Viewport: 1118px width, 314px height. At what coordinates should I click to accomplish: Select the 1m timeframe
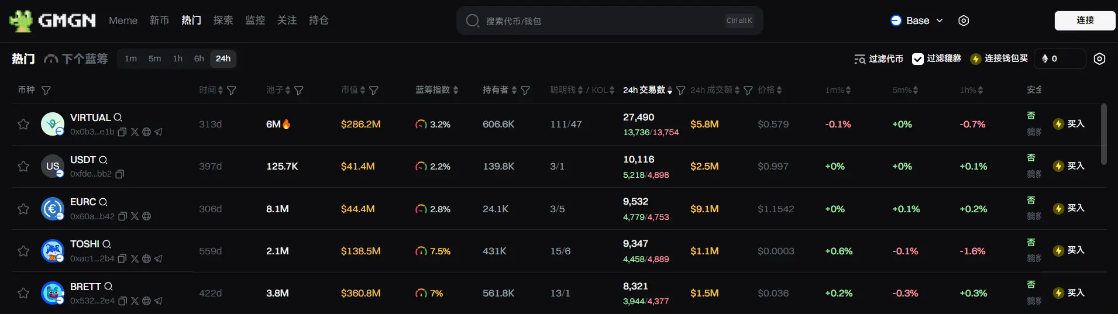coord(130,58)
